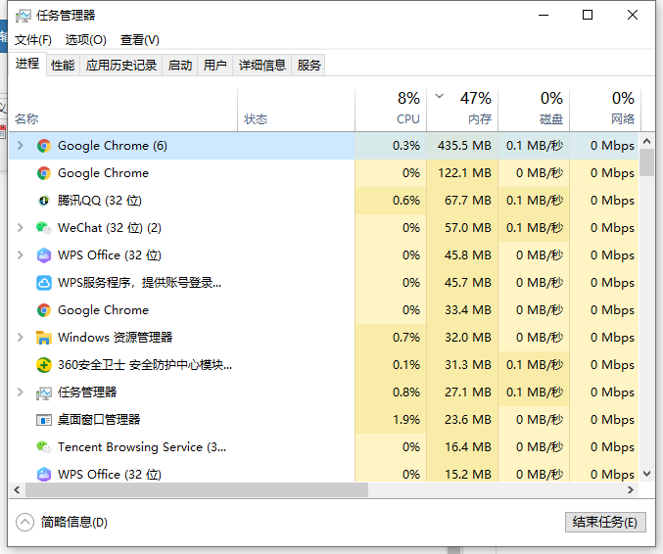Expand the Google Chrome (6) process group

(x=20, y=146)
